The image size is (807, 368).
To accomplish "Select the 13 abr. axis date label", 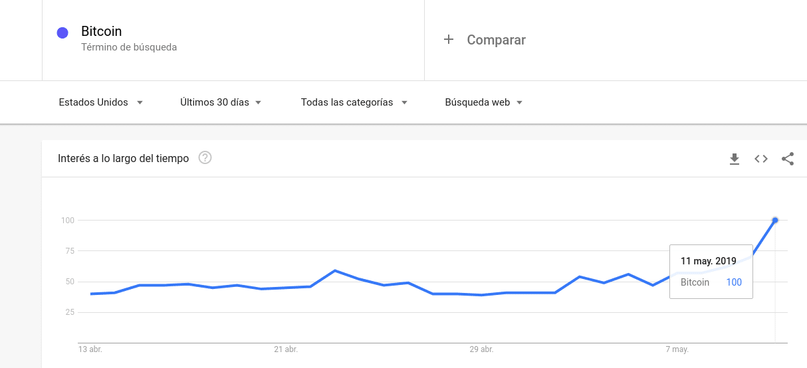I will (90, 349).
